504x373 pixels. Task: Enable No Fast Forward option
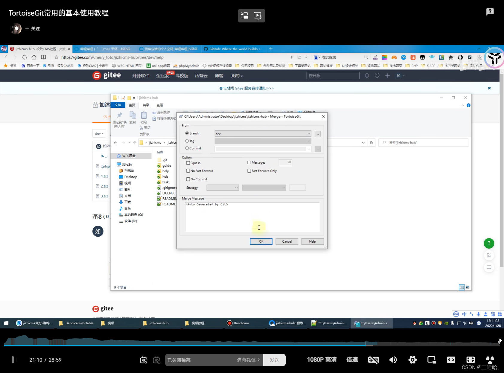(188, 171)
